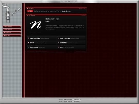Viewport: 139px width, 104px height.
Task: Click the "hosted on neocities" footer text
Action: [x=81, y=51]
